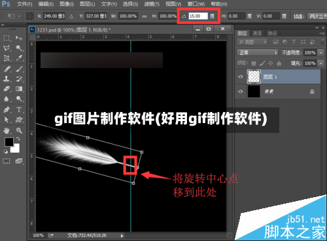Switch to the 路径 paths tab
The width and height of the screenshot is (327, 241).
[x=272, y=33]
